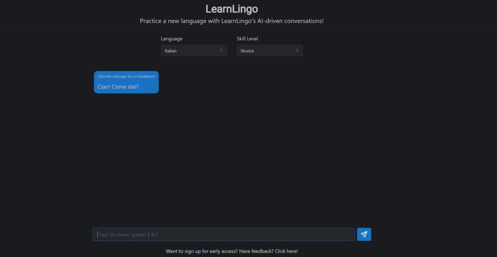Click the 'Practice a new language' subtitle text
Viewport: 497px width, 257px height.
coord(232,21)
